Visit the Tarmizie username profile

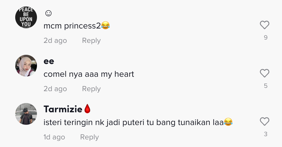click(63, 109)
